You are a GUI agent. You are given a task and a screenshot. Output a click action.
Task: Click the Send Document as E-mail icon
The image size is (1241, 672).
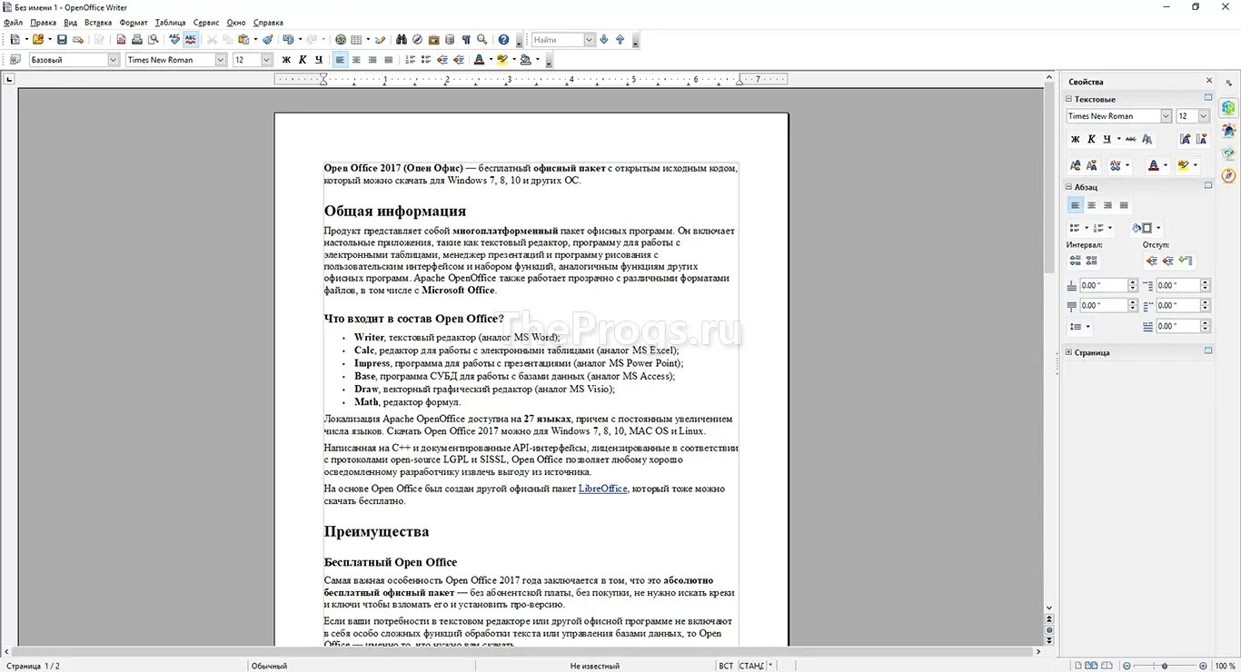78,40
